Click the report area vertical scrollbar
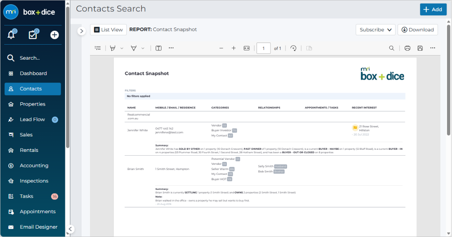 point(449,80)
